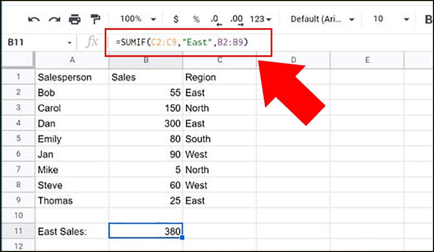Viewport: 434px width, 252px height.
Task: Format as currency with dollar icon
Action: [176, 19]
